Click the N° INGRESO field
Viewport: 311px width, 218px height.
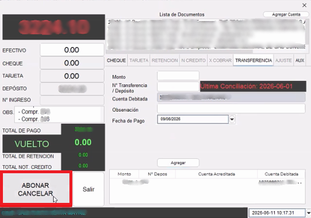pos(72,100)
